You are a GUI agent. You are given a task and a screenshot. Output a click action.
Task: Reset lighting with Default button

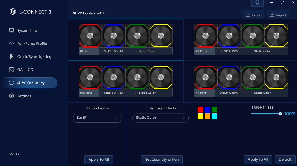pyautogui.click(x=285, y=159)
